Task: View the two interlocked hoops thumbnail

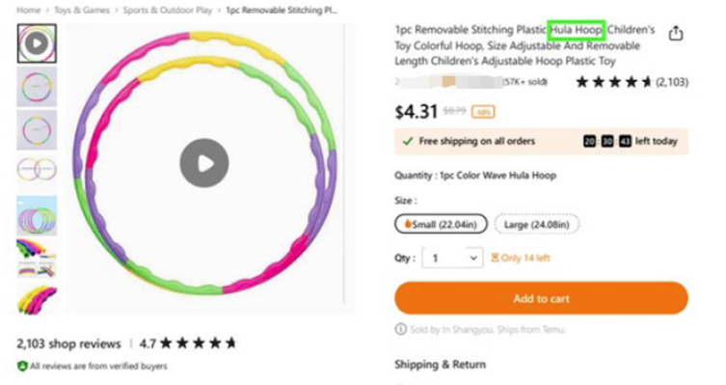Action: pyautogui.click(x=37, y=170)
